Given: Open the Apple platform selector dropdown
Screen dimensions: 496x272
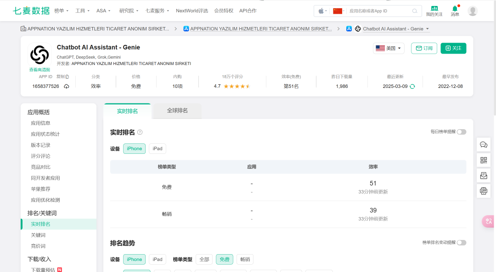Looking at the screenshot, I should pyautogui.click(x=322, y=11).
